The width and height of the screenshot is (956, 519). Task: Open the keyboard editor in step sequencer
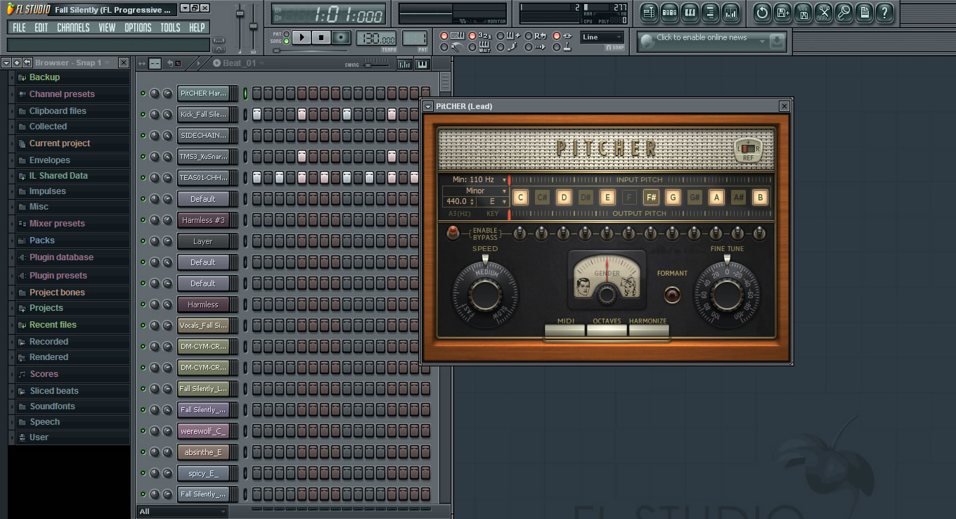(x=422, y=64)
